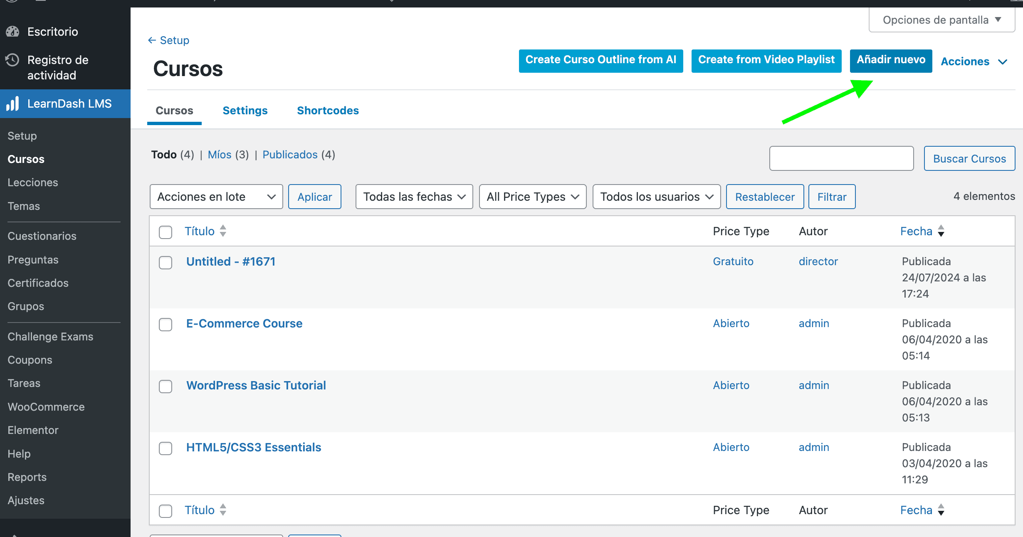Click the LearnDash LMS bar chart icon
The width and height of the screenshot is (1023, 537).
13,103
